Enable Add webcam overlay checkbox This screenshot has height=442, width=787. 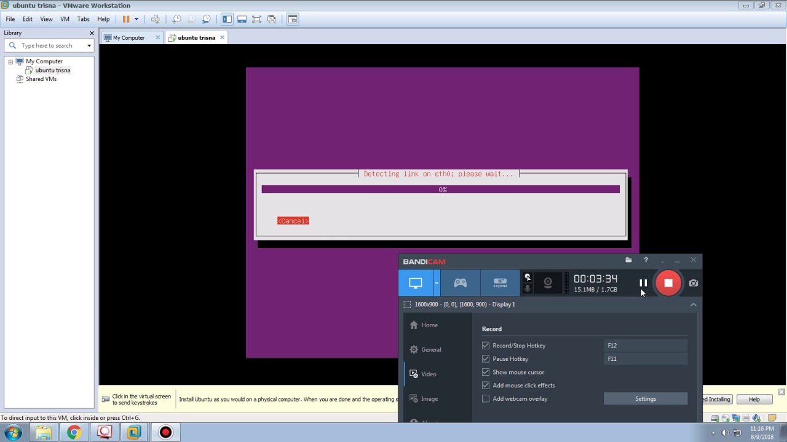(x=486, y=399)
